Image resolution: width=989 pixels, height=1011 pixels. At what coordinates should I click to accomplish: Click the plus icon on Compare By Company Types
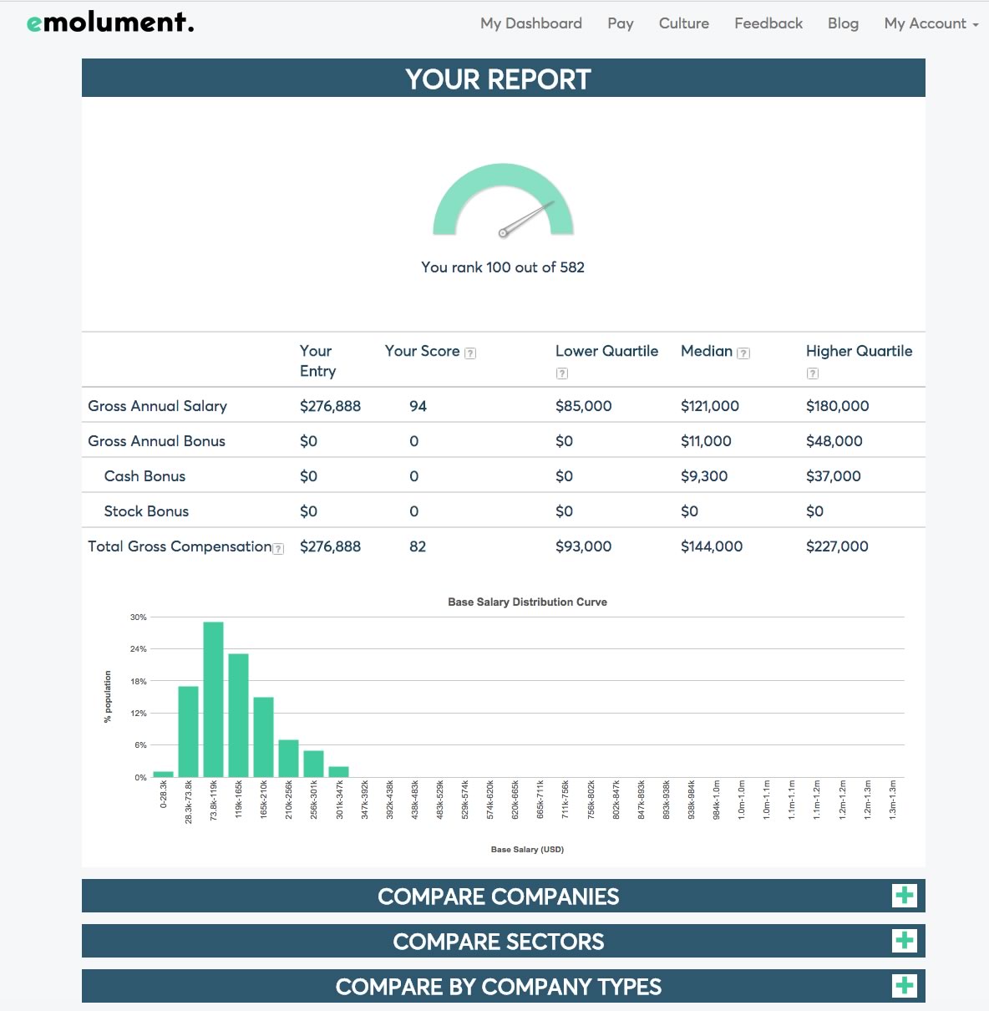(904, 986)
